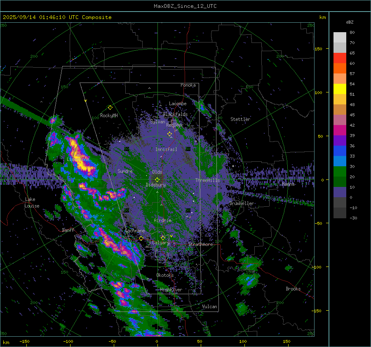
Task: Click the Lake Louise label
Action: click(32, 203)
